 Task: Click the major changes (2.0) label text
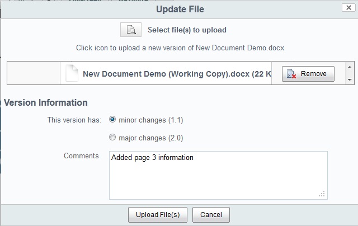(151, 138)
